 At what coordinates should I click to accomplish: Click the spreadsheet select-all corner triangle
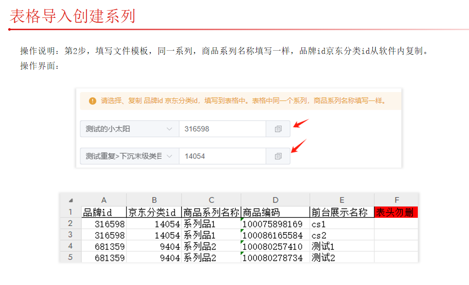click(71, 200)
